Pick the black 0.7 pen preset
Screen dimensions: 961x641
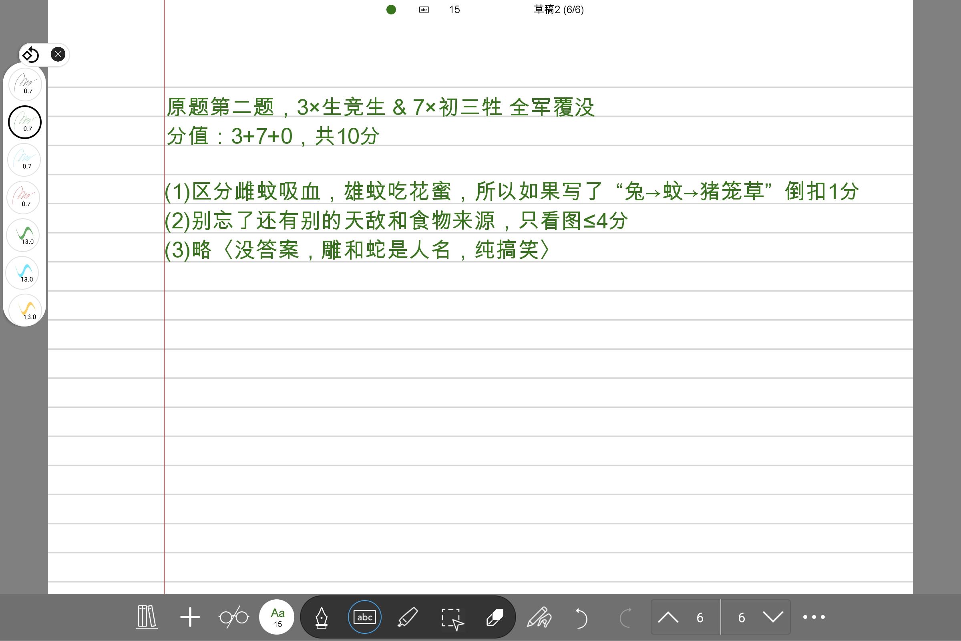(25, 85)
